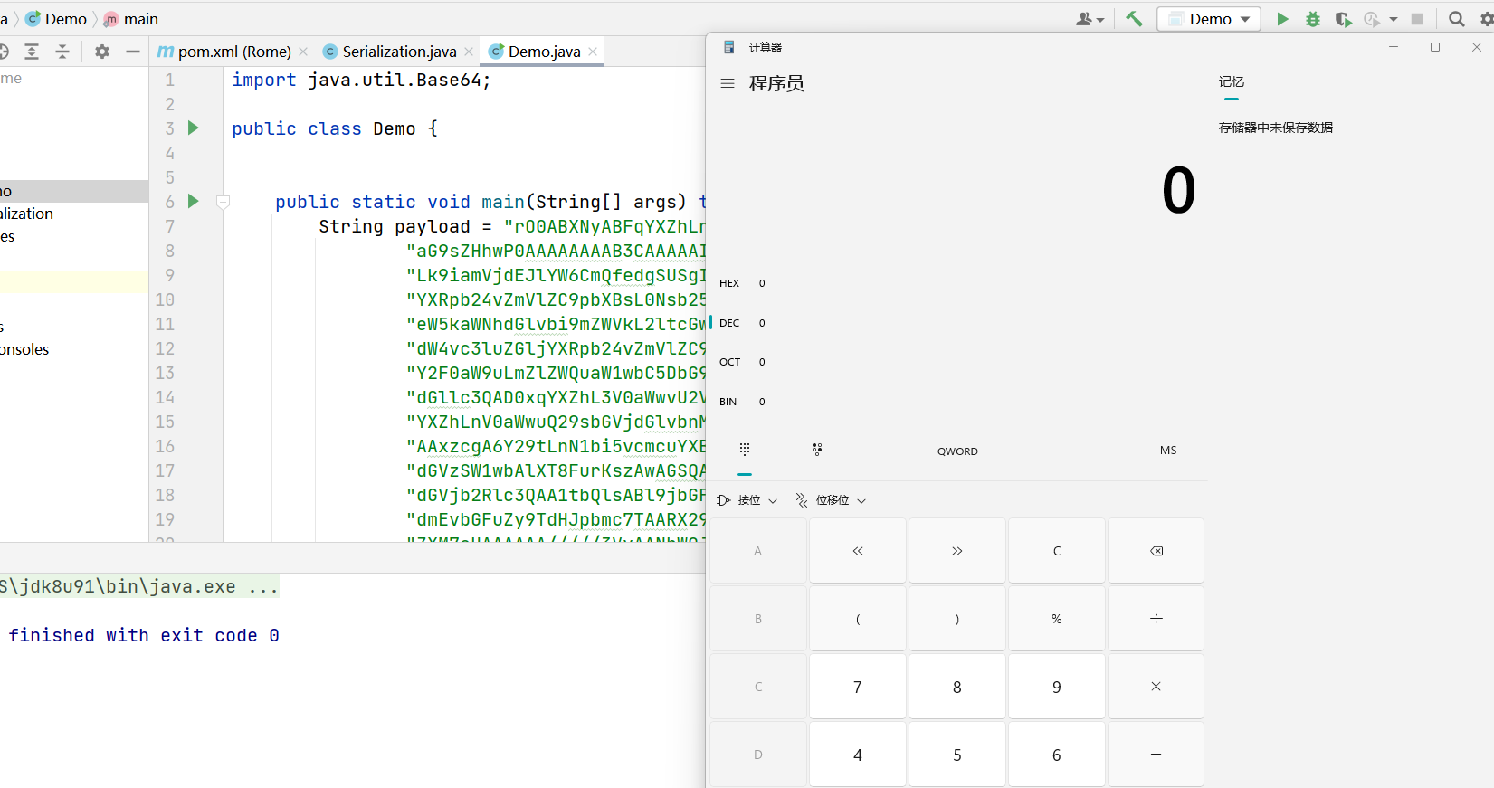Screen dimensions: 1494x788
Task: Open project panel settings with the gear icon
Action: (x=102, y=52)
